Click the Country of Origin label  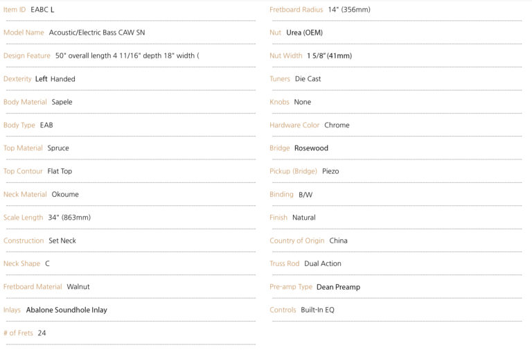(297, 240)
